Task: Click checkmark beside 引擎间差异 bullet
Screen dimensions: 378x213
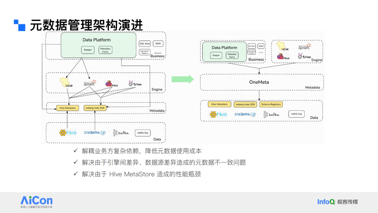Action: point(76,162)
